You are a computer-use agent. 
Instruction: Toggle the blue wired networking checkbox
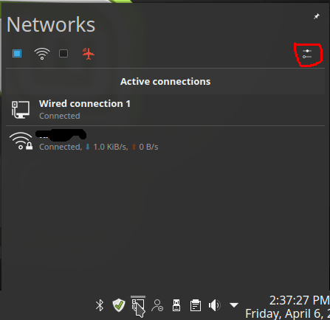pos(17,53)
